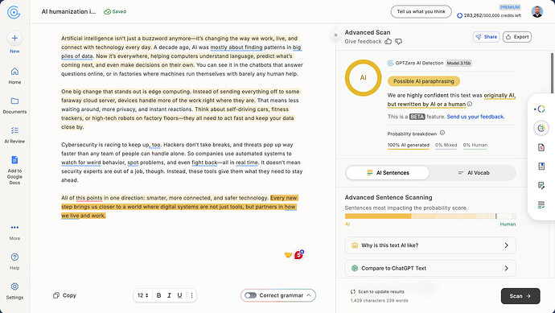
Task: Click the checklist lines icon in right rail
Action: [541, 204]
